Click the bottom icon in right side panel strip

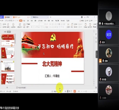[96, 42]
